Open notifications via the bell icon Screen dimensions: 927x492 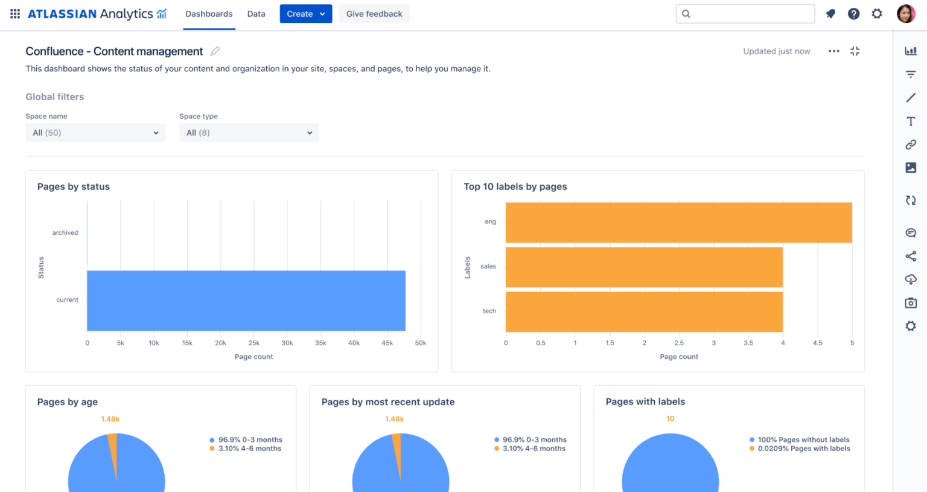830,13
